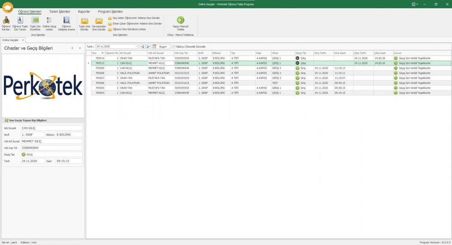Click the Bugün button
Image resolution: width=452 pixels, height=245 pixels.
coord(161,47)
